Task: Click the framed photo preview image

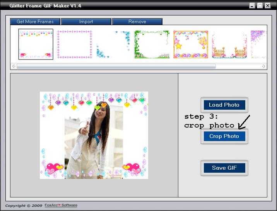Action: click(x=94, y=135)
